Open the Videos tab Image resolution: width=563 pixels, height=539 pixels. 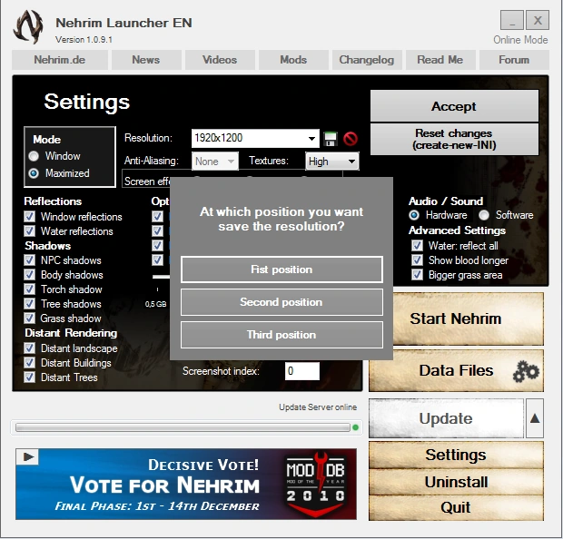coord(220,60)
